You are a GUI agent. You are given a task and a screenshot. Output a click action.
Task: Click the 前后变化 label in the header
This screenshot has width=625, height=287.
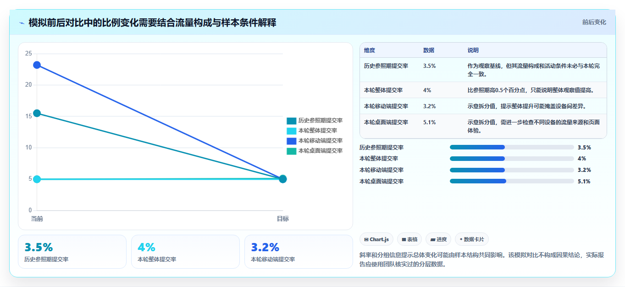[x=594, y=22]
